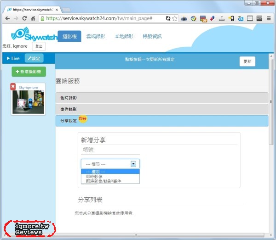Image resolution: width=276 pixels, height=240 pixels.
Task: Open the Sky-iqmore camera thumbnail
Action: [28, 102]
